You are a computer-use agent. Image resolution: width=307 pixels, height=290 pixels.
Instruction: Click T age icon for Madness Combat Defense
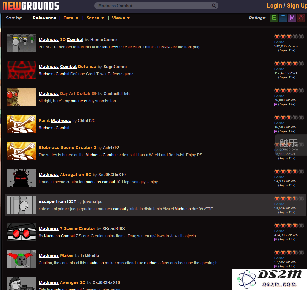[276, 77]
